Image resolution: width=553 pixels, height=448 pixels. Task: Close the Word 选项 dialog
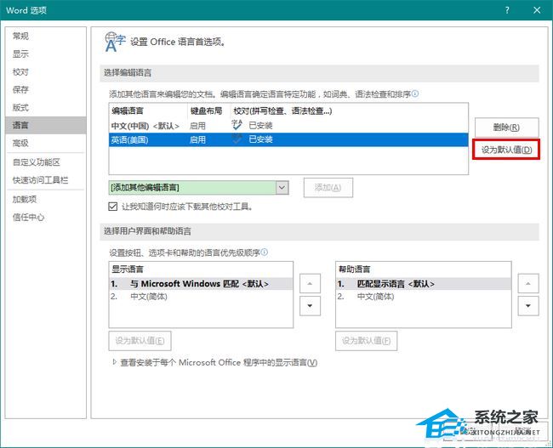[537, 10]
